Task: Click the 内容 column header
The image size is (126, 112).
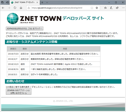Action: coord(65,49)
